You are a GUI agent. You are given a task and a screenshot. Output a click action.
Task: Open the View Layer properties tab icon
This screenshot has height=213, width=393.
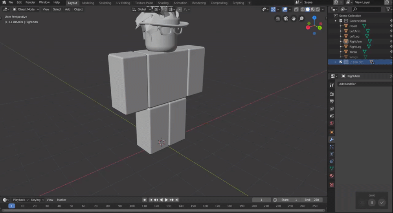[332, 108]
